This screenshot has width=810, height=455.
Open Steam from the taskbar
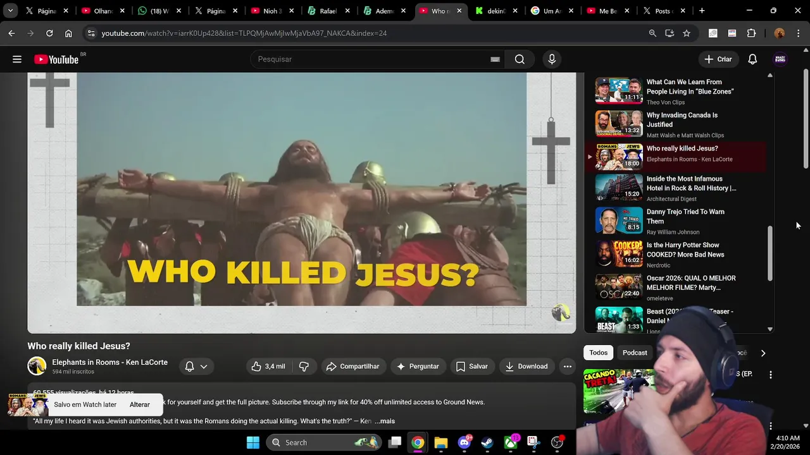click(x=487, y=442)
